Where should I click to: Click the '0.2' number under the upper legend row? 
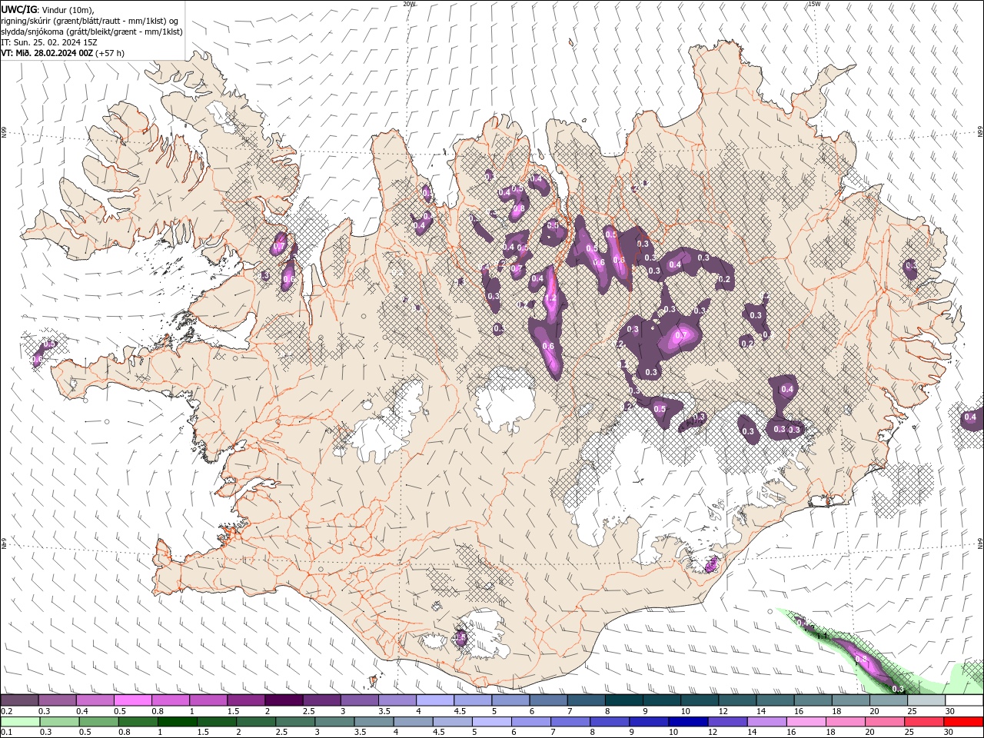tap(6, 711)
